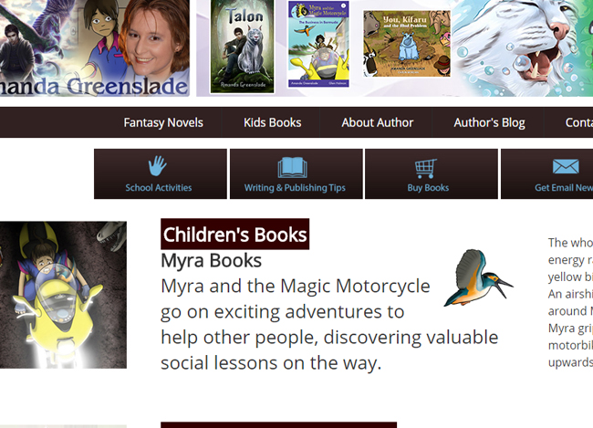Viewport: 593px width, 428px height.
Task: Open the Myra Magic Motorcycle cover in banner
Action: click(x=318, y=44)
